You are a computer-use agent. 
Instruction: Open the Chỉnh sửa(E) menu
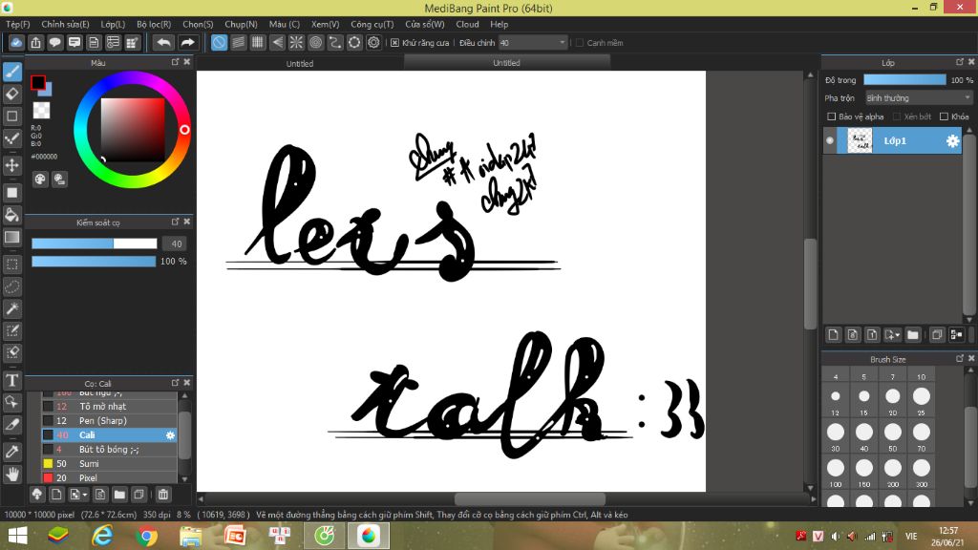pos(66,24)
